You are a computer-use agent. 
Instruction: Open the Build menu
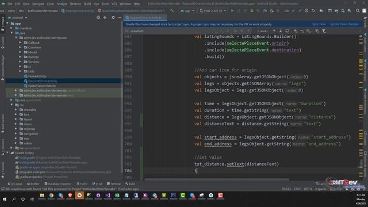(87, 4)
